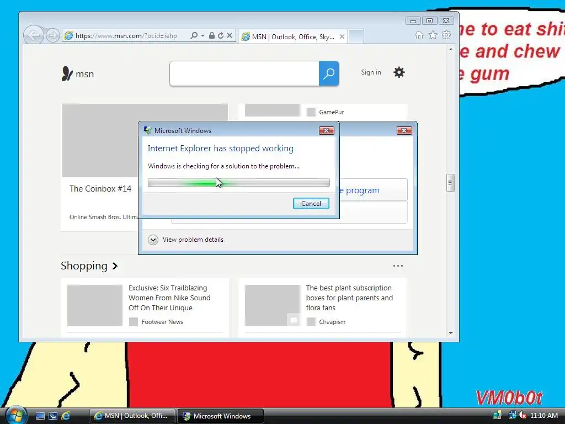The image size is (565, 424).
Task: Expand View problem details
Action: pyautogui.click(x=186, y=240)
